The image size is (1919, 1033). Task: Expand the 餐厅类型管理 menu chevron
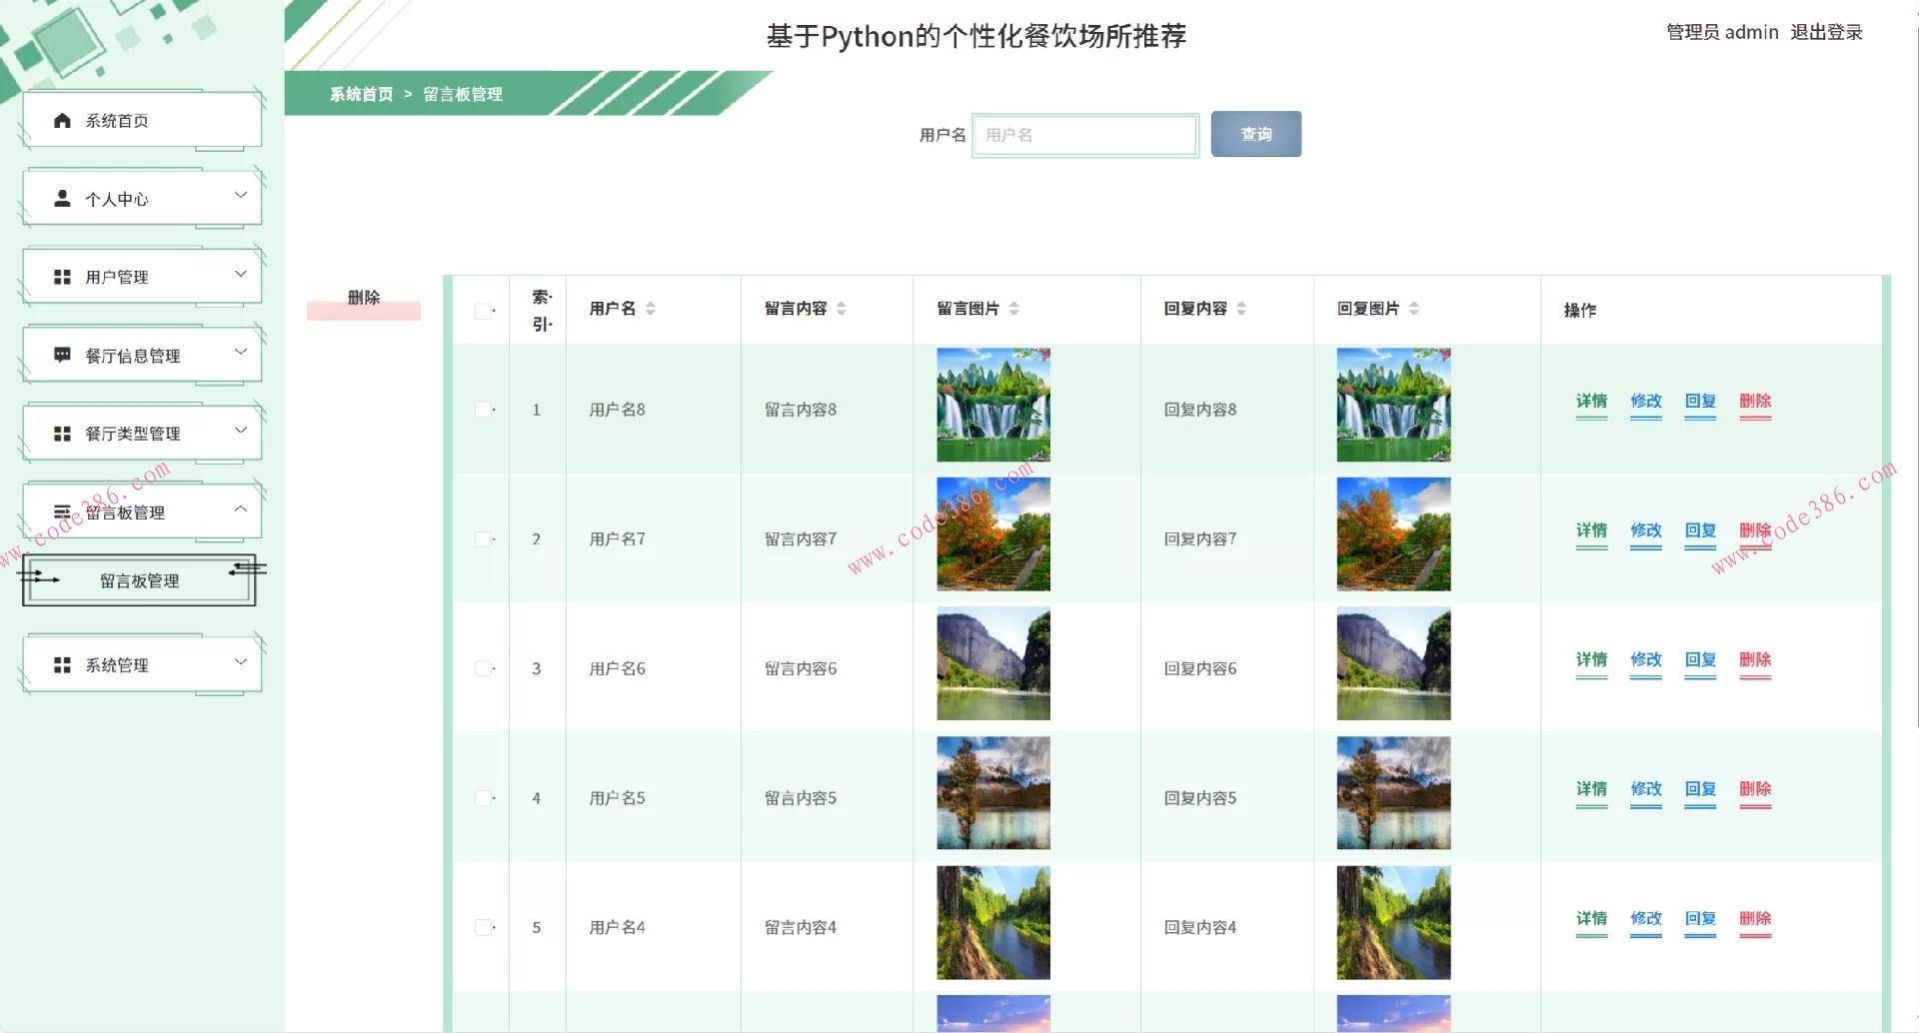(x=240, y=430)
